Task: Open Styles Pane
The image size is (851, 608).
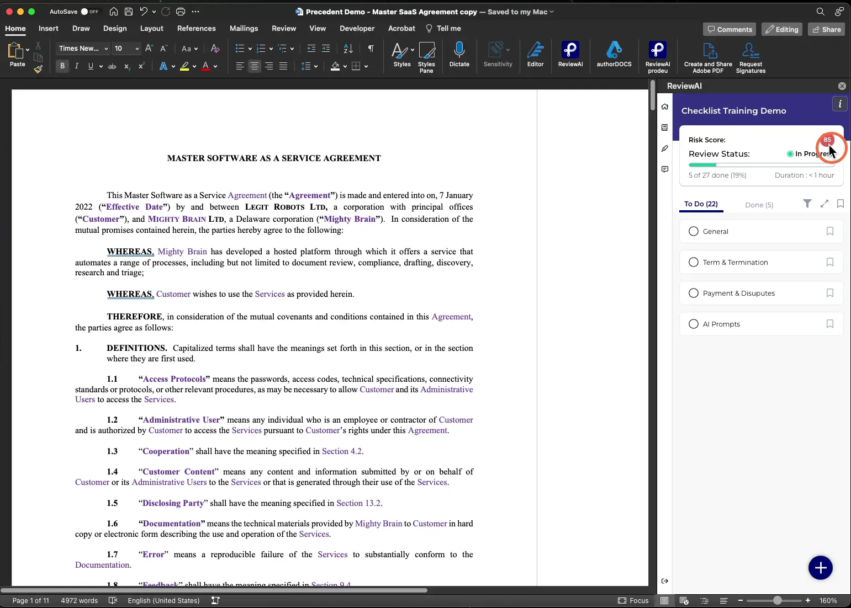Action: point(426,57)
